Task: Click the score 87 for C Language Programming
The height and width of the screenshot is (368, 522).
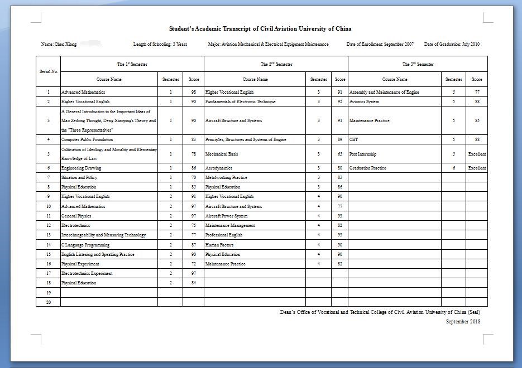Action: click(x=194, y=245)
